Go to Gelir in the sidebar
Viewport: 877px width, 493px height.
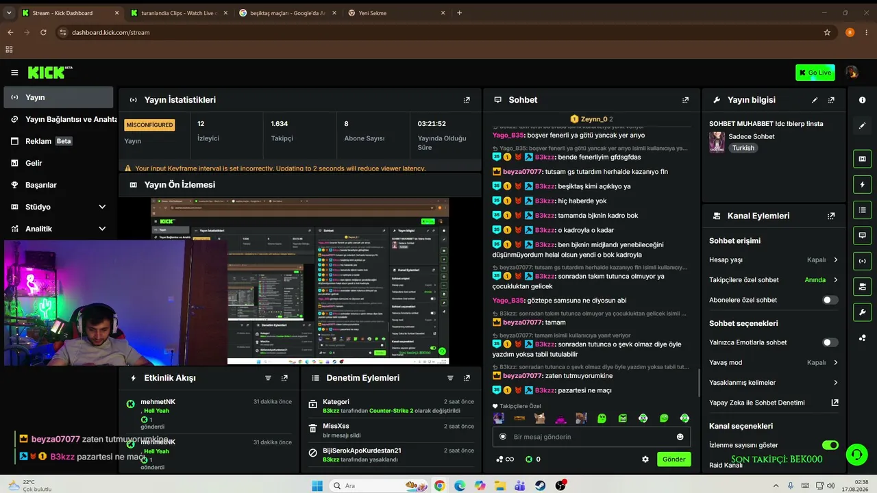(58, 163)
